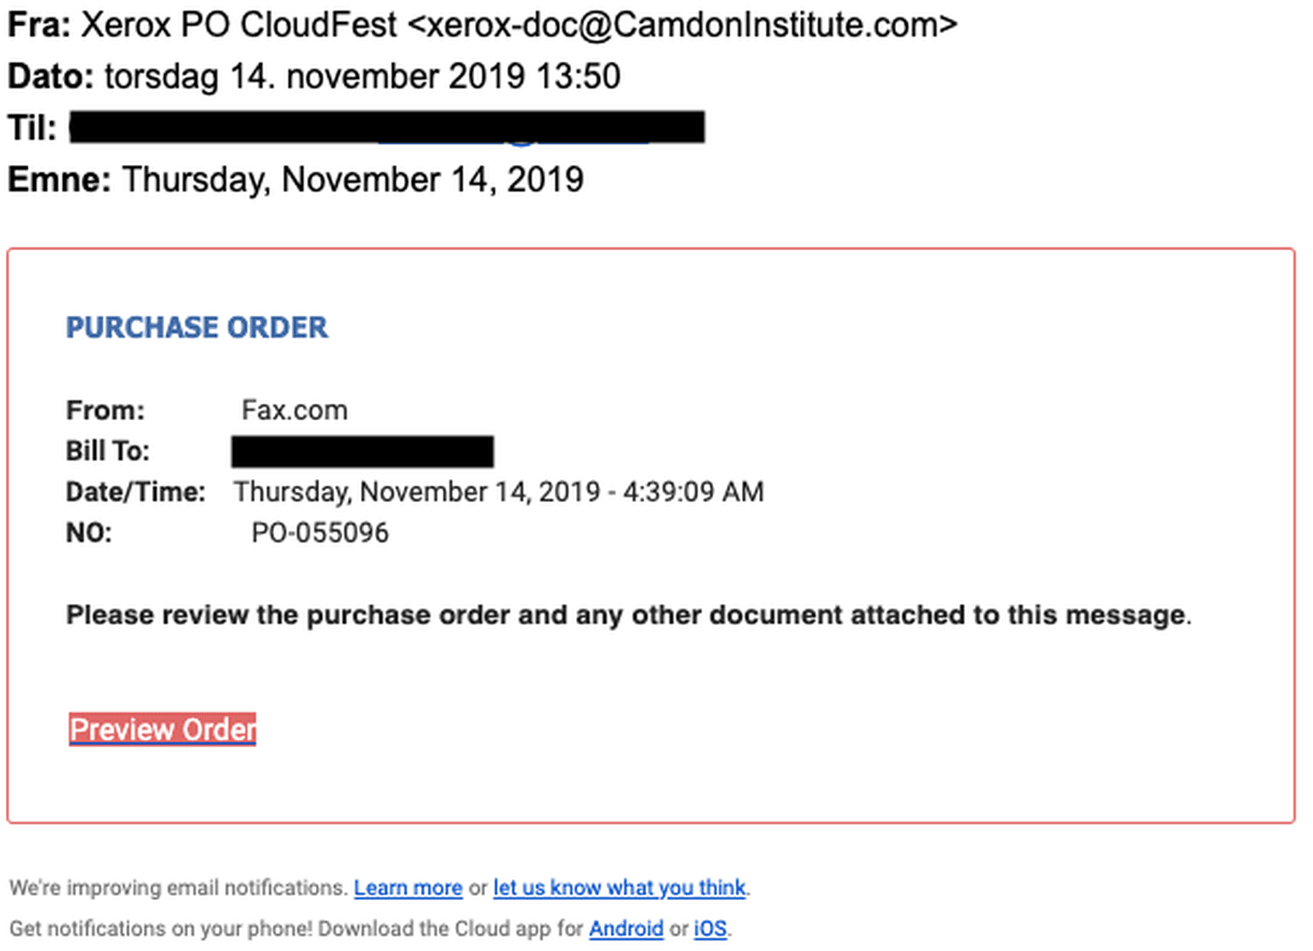
Task: Open the Android app download link
Action: click(626, 929)
